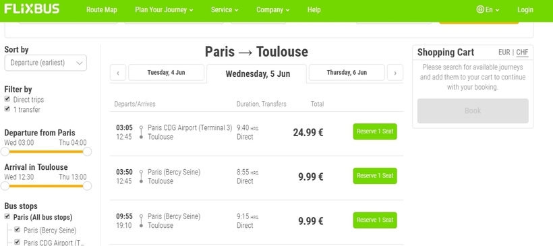
Task: Expand the Service menu
Action: (225, 10)
